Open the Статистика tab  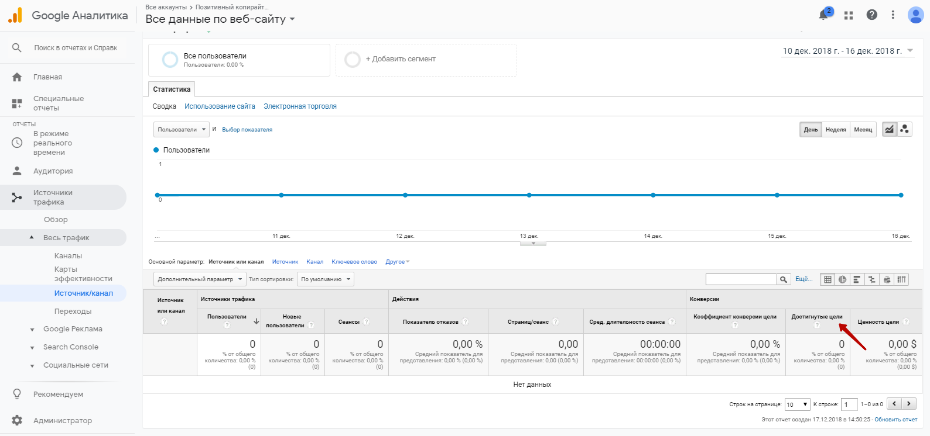coord(172,89)
